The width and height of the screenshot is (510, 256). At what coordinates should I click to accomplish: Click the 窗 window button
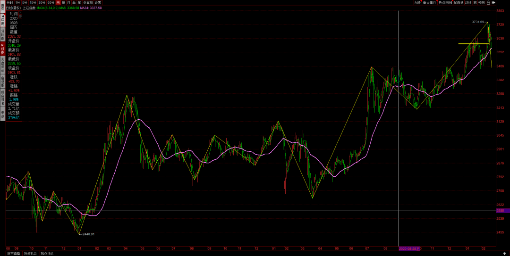[475, 3]
